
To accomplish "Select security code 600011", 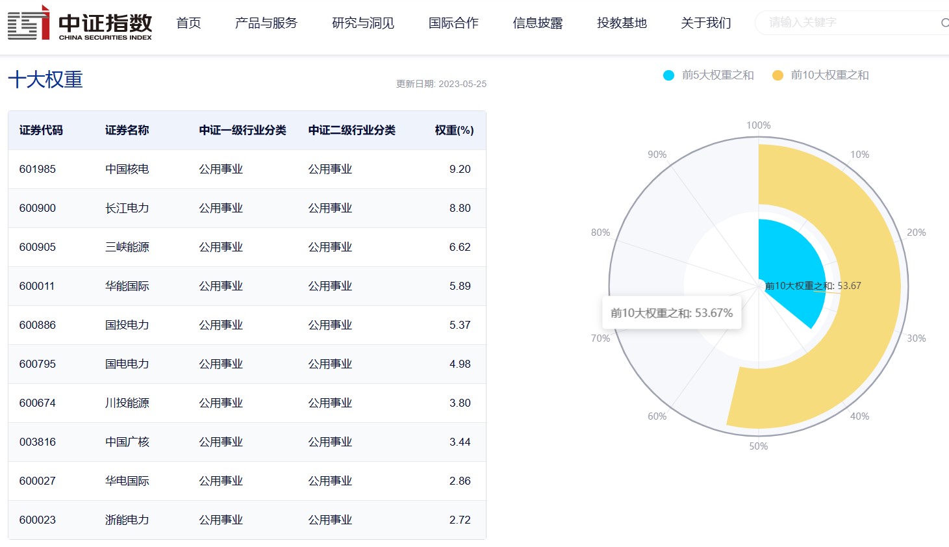I will point(37,286).
